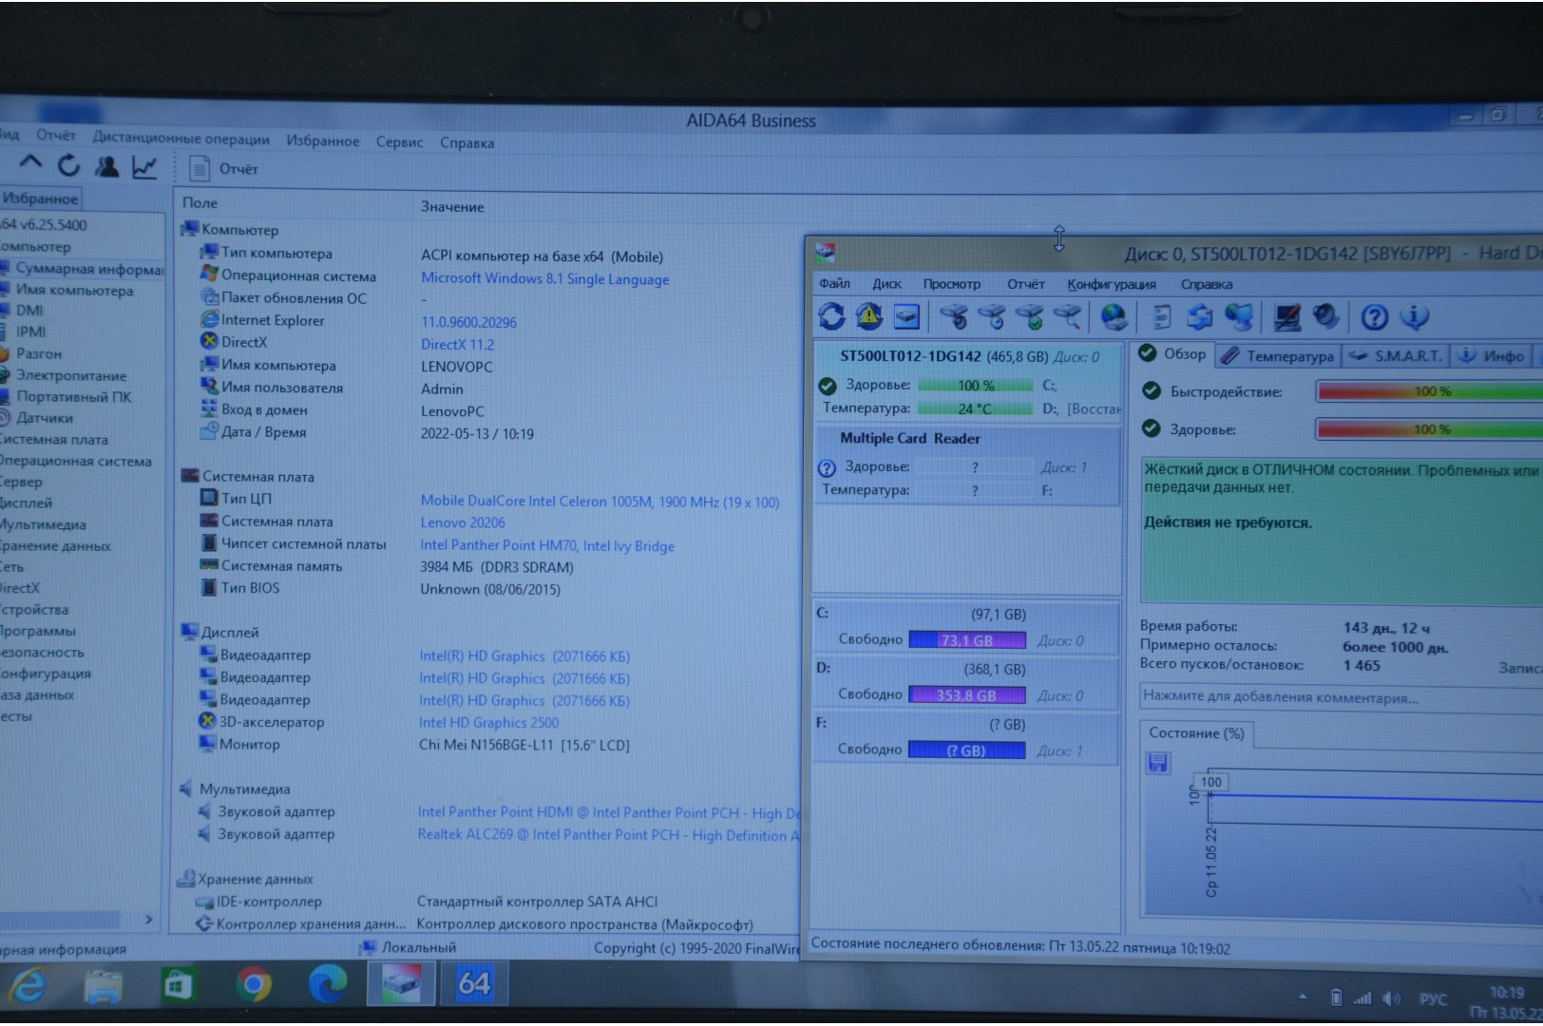The image size is (1543, 1026).
Task: Select the Избранное tab in AIDA64 sidebar
Action: point(40,199)
